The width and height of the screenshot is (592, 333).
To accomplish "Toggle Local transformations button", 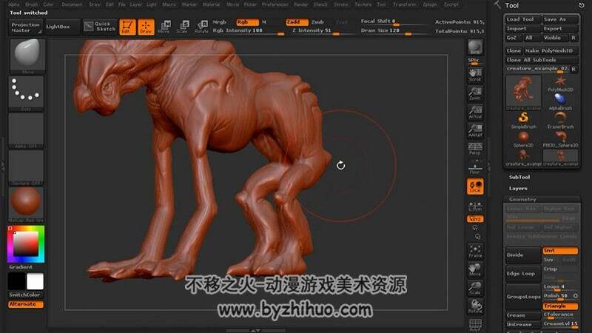I will (x=475, y=186).
